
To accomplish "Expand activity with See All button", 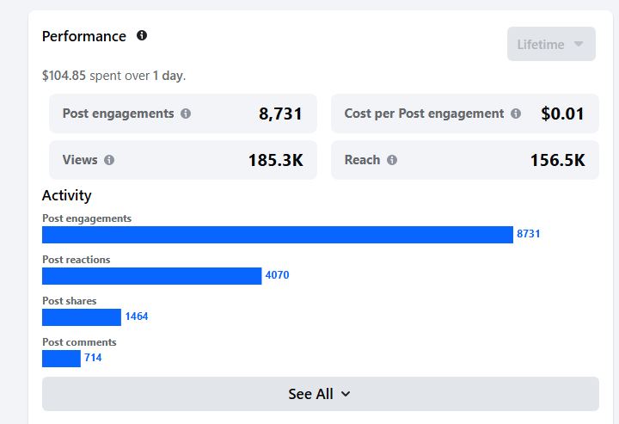I will point(320,394).
